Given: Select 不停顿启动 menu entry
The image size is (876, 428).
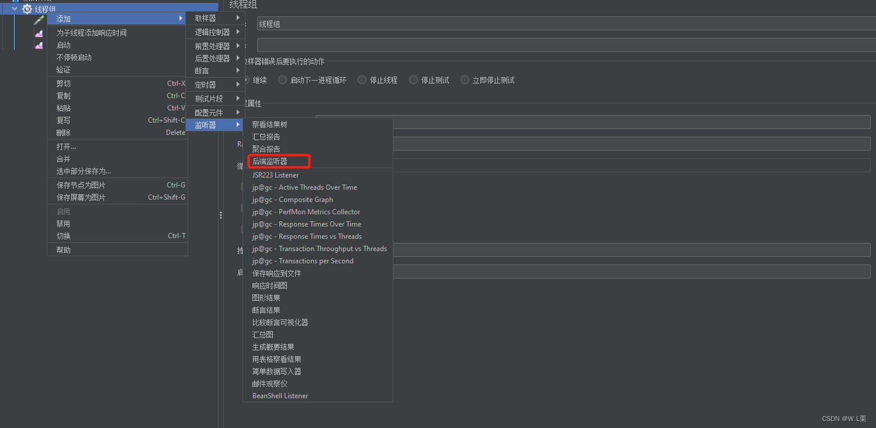Looking at the screenshot, I should click(x=117, y=57).
